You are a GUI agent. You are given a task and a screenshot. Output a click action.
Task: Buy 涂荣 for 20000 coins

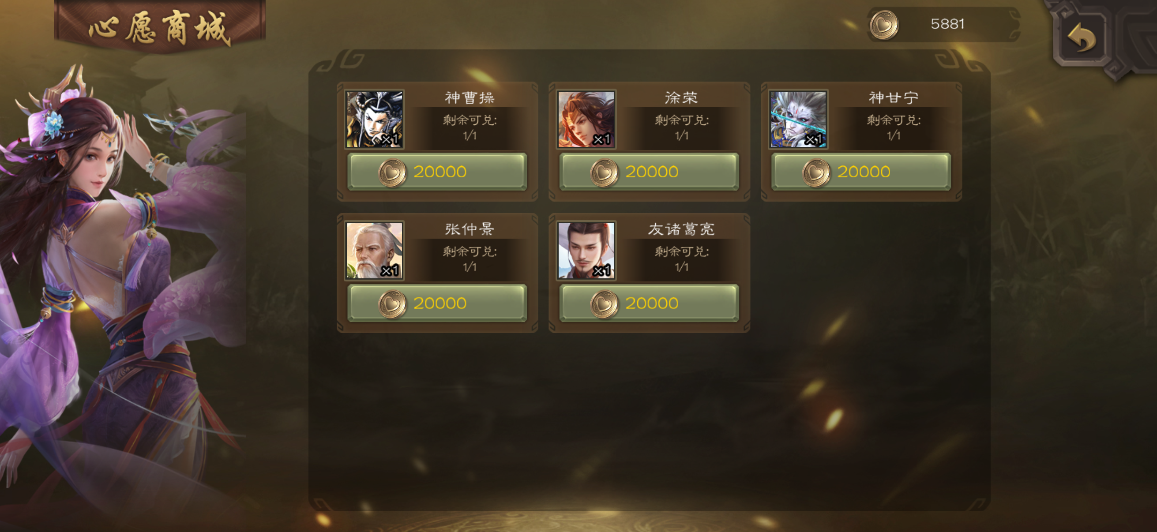pos(649,172)
